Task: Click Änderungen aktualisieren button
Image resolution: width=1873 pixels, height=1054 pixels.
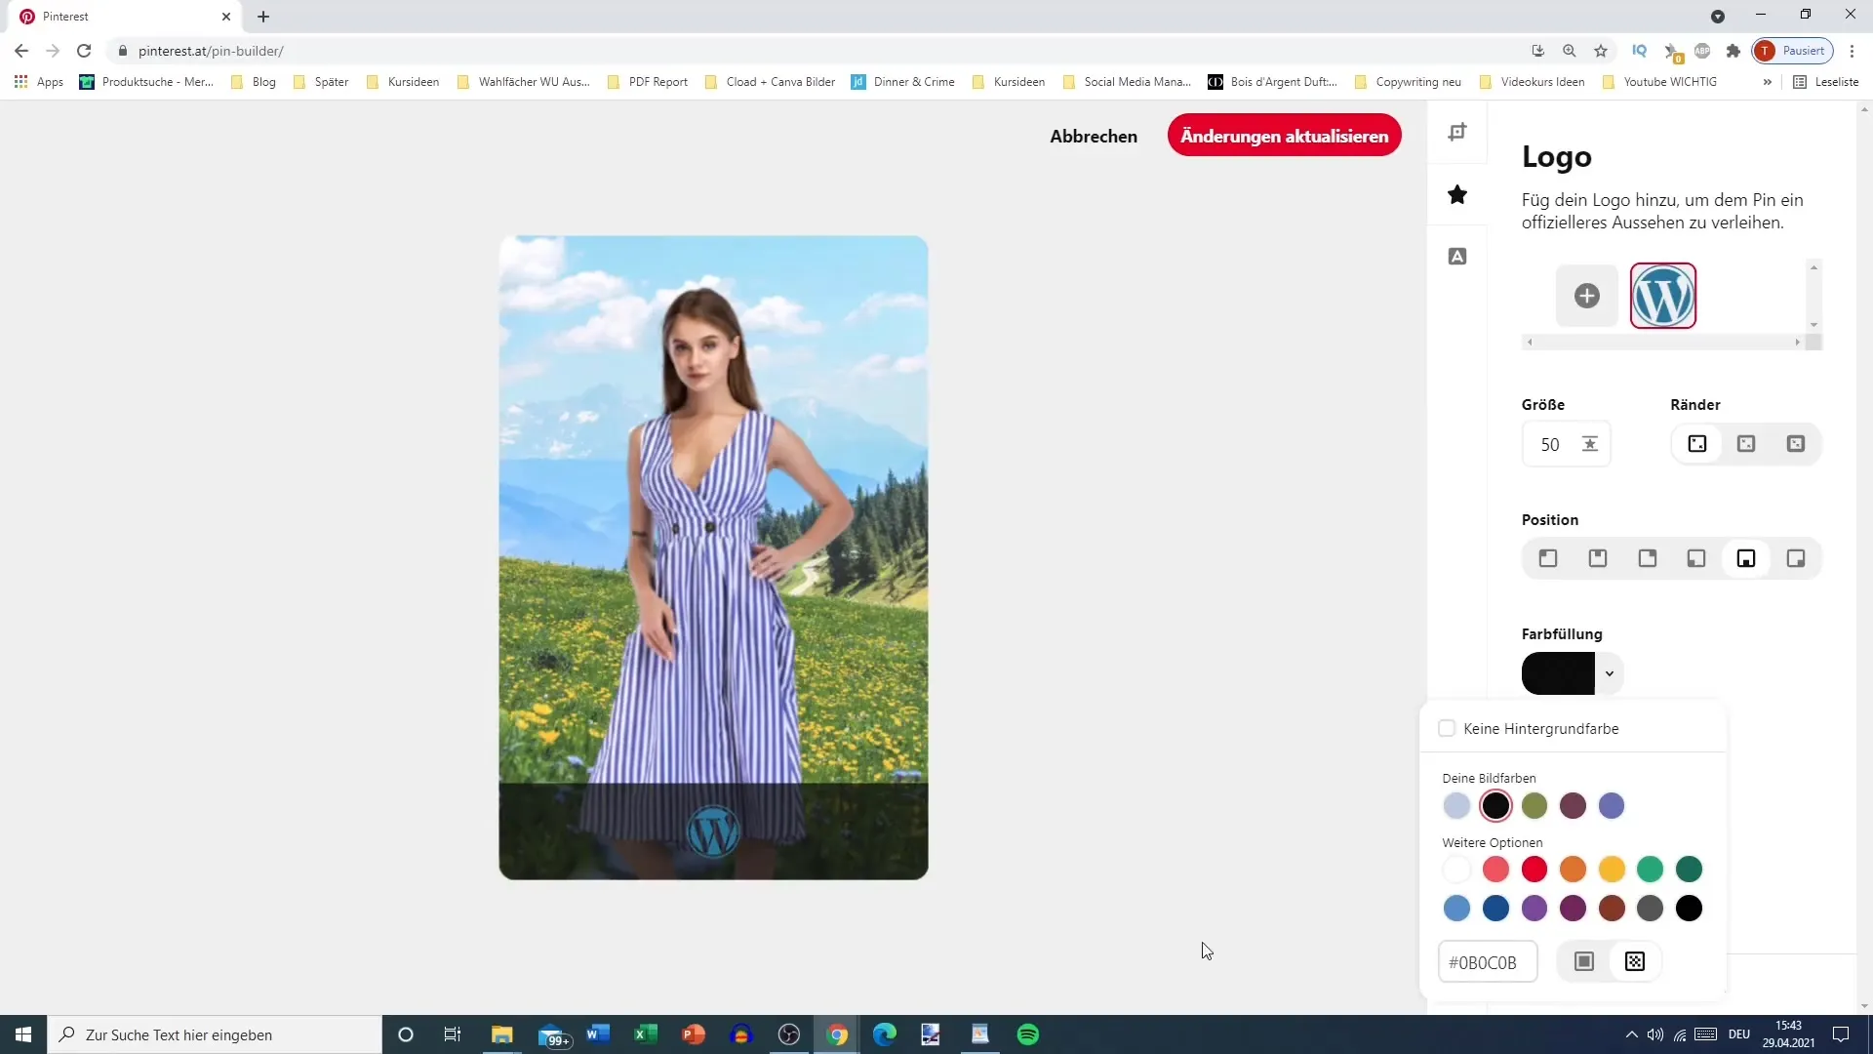Action: tap(1284, 136)
